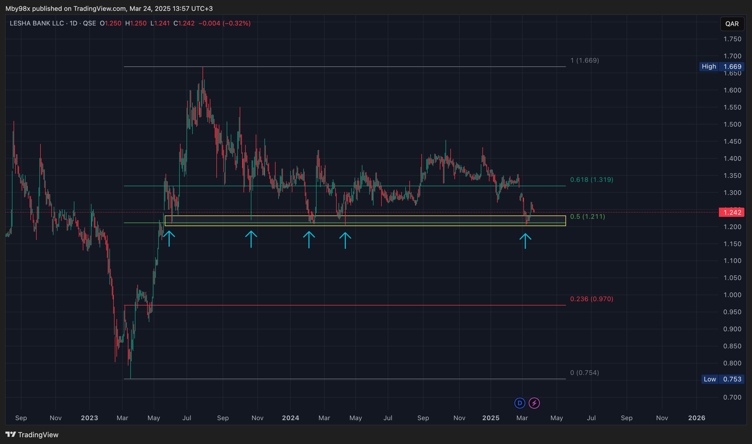
Task: Click the purple lightning bolt event icon
Action: point(534,403)
